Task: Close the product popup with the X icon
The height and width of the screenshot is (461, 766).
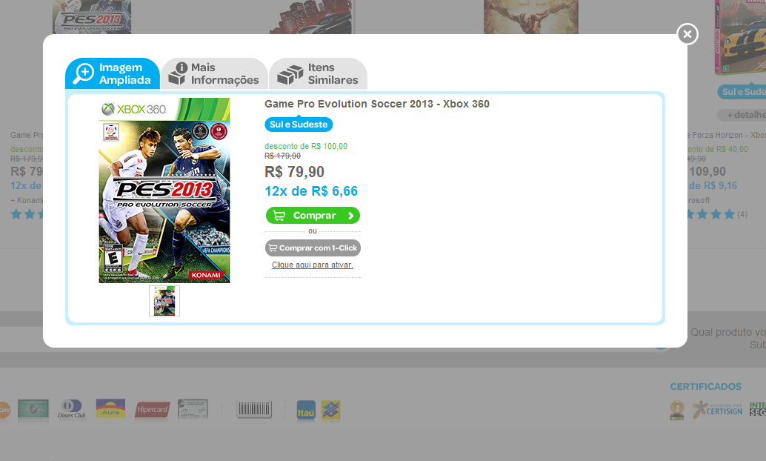Action: click(687, 34)
